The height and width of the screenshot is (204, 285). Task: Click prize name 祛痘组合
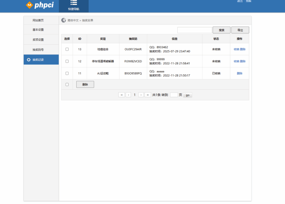coord(103,49)
